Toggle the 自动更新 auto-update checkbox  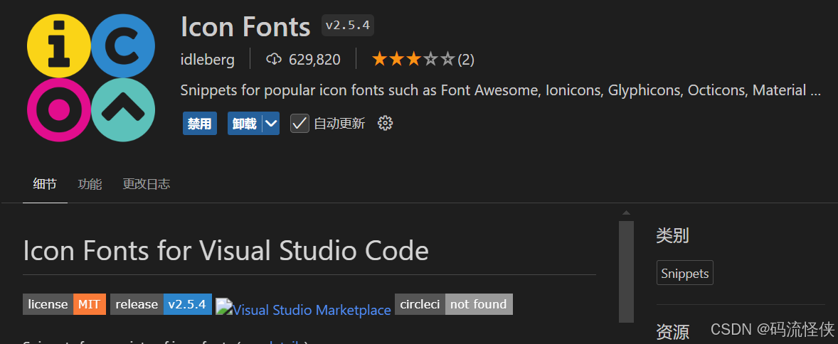299,124
